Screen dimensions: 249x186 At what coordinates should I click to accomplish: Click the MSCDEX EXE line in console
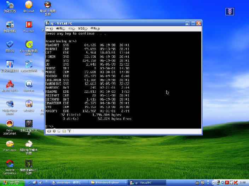(87, 76)
